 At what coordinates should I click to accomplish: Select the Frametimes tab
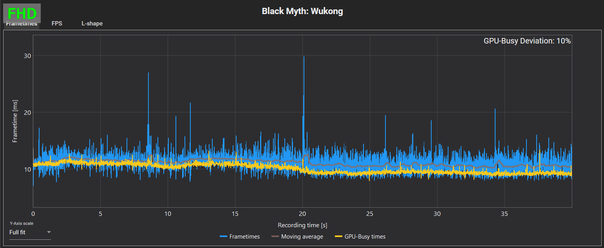pos(22,24)
